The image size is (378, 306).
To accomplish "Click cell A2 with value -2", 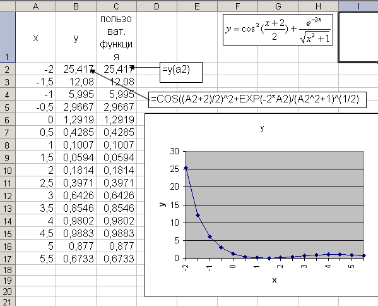I will coord(36,70).
